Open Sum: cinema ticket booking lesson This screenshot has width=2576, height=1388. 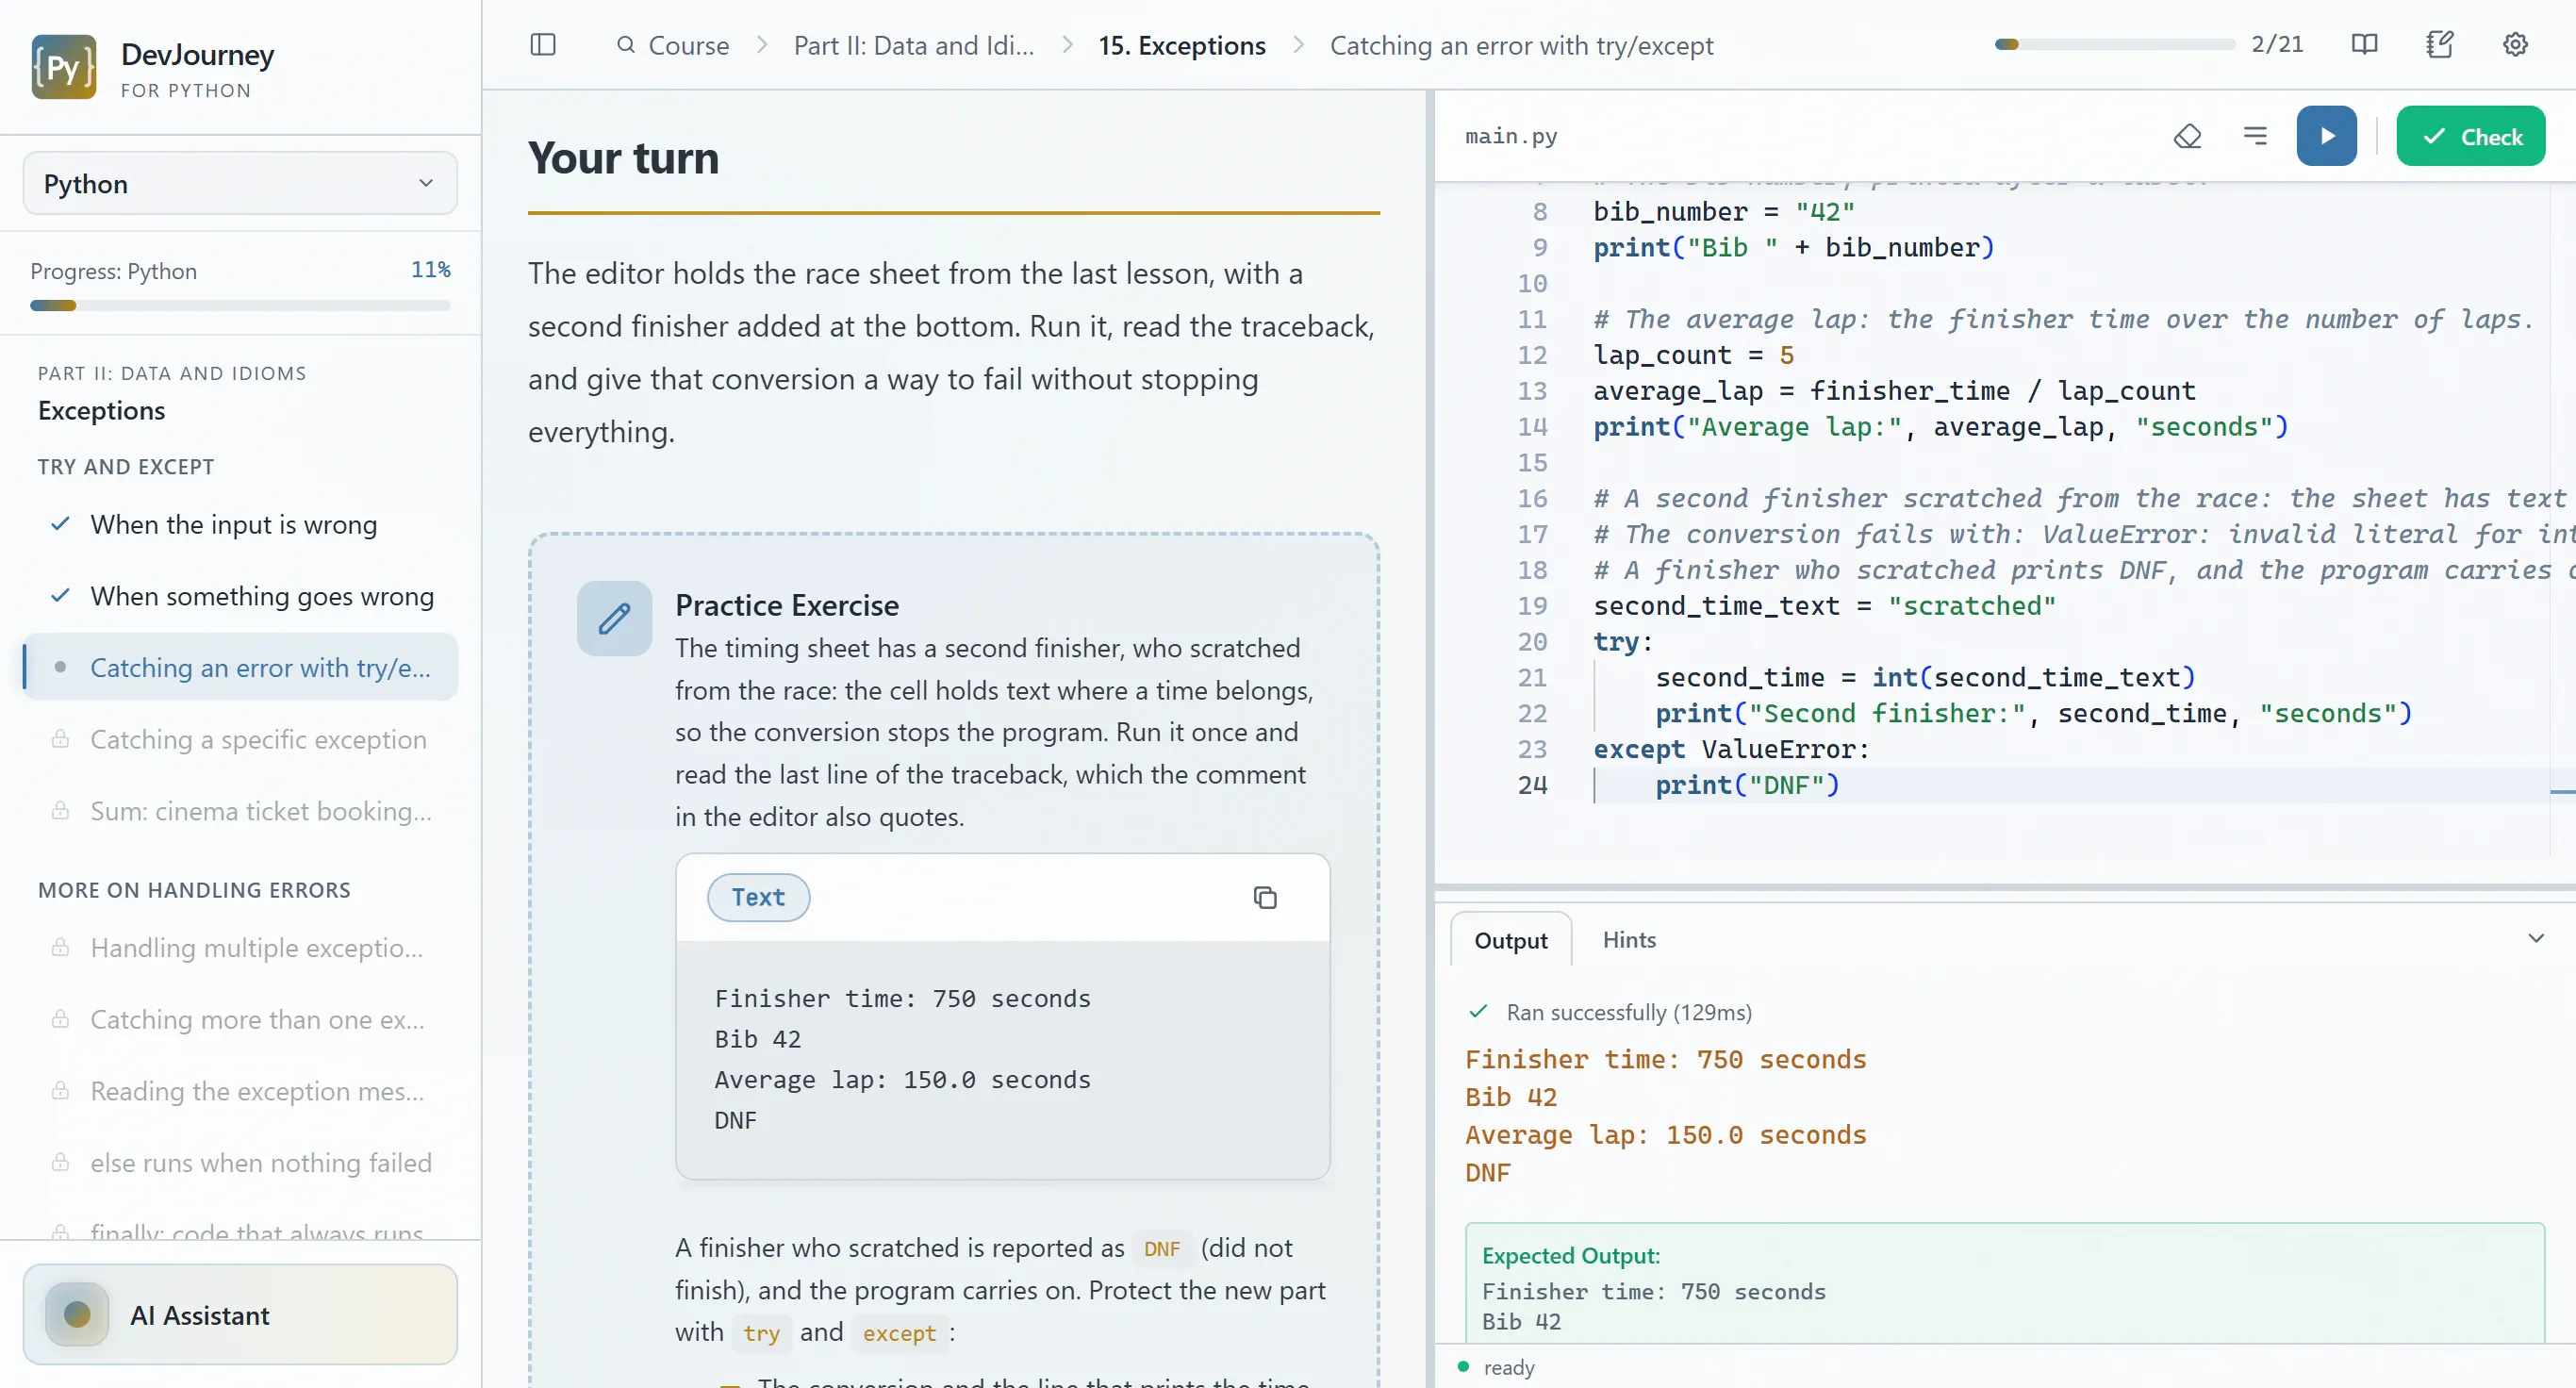240,811
